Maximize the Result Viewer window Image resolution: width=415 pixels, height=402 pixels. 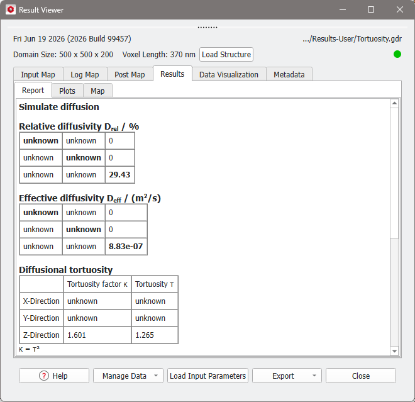[x=371, y=10]
